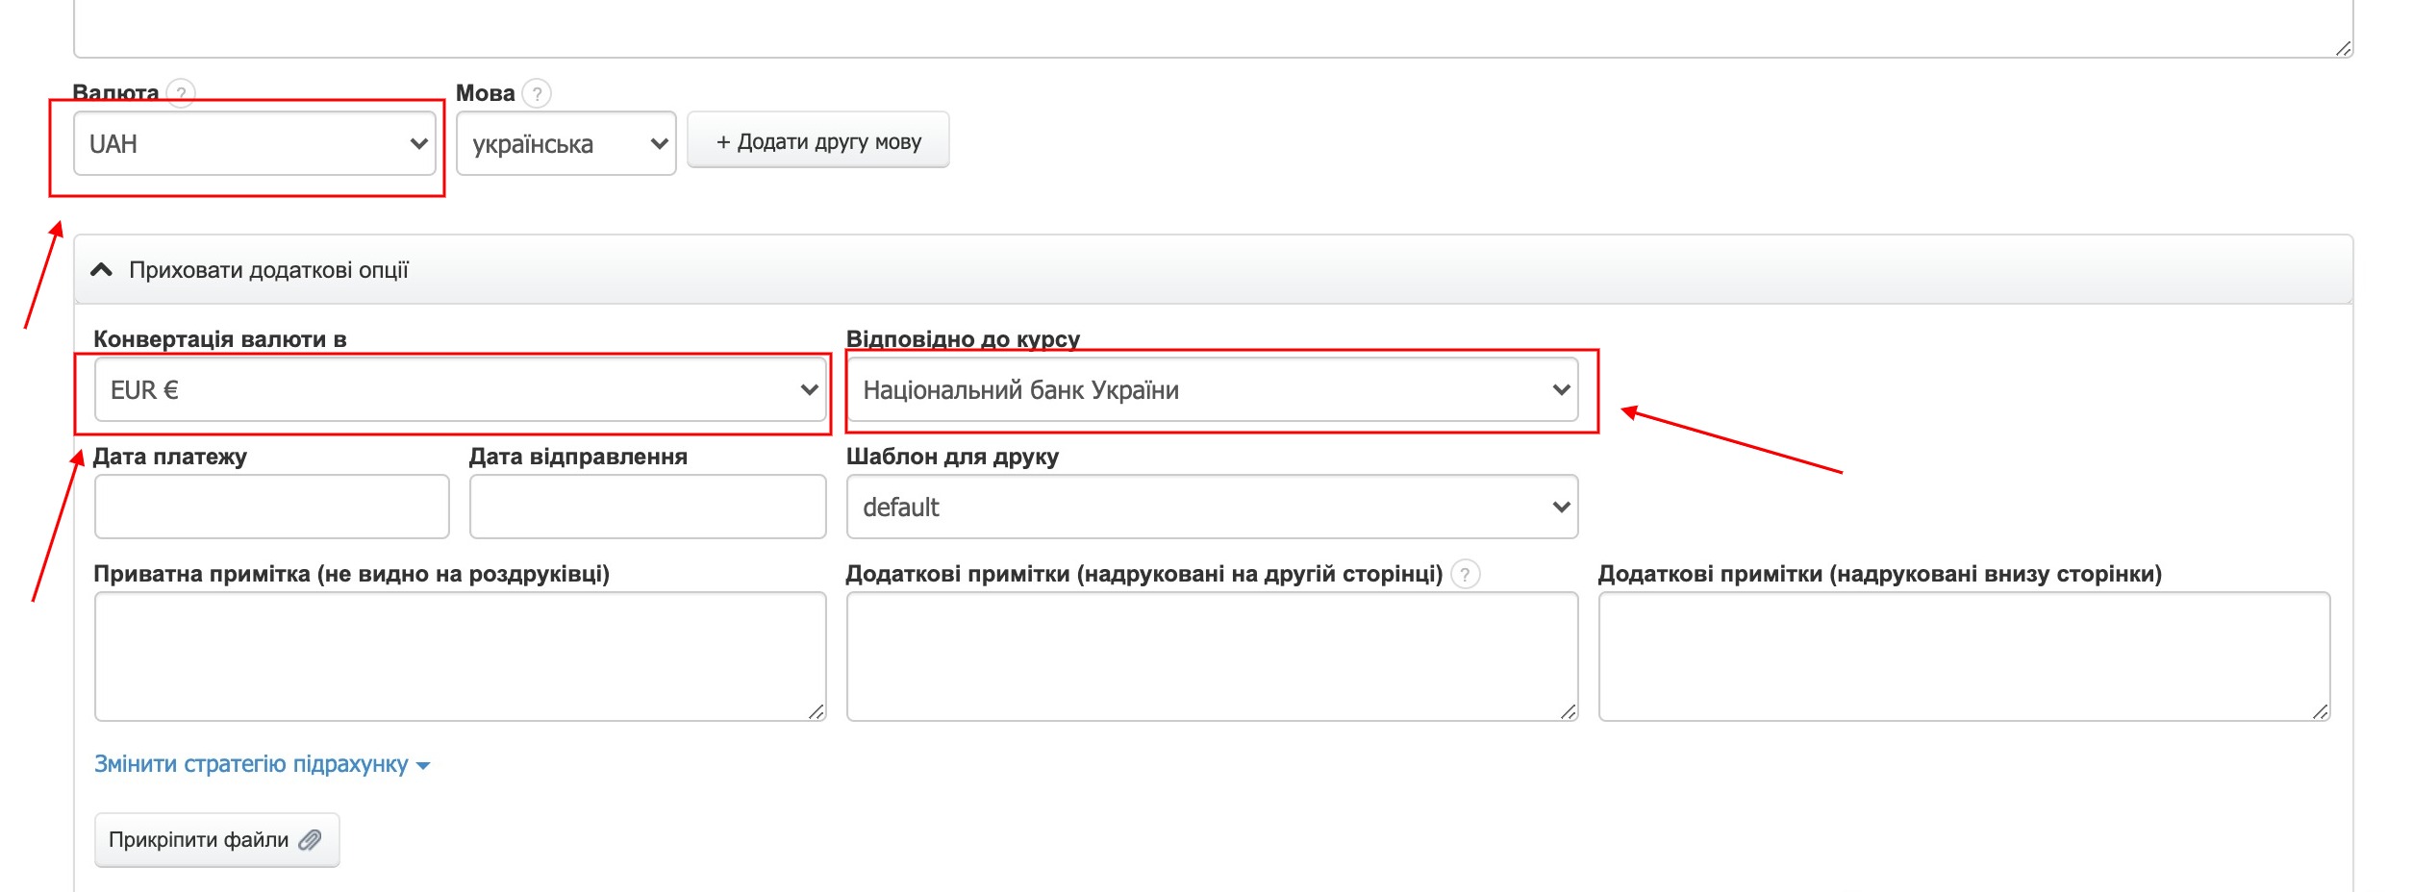Image resolution: width=2412 pixels, height=892 pixels.
Task: Click the paperclip icon on attach files
Action: (x=310, y=840)
